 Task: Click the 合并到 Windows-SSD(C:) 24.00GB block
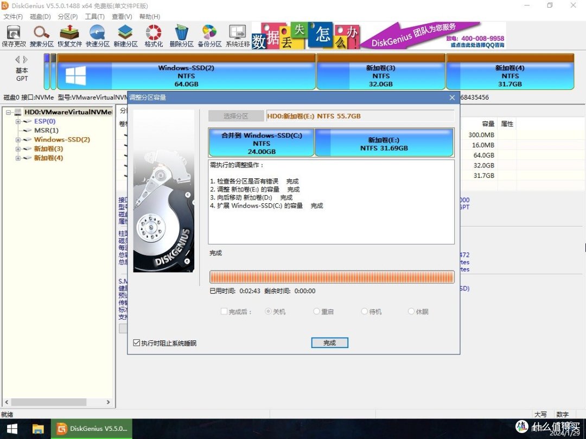coord(262,143)
